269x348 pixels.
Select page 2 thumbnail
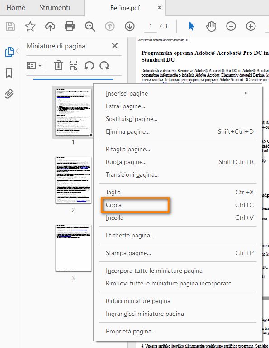coord(73,180)
